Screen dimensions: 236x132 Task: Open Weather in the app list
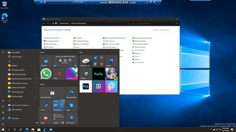22,66
